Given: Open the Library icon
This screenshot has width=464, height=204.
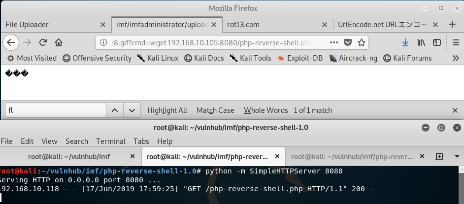Looking at the screenshot, I should 421,43.
